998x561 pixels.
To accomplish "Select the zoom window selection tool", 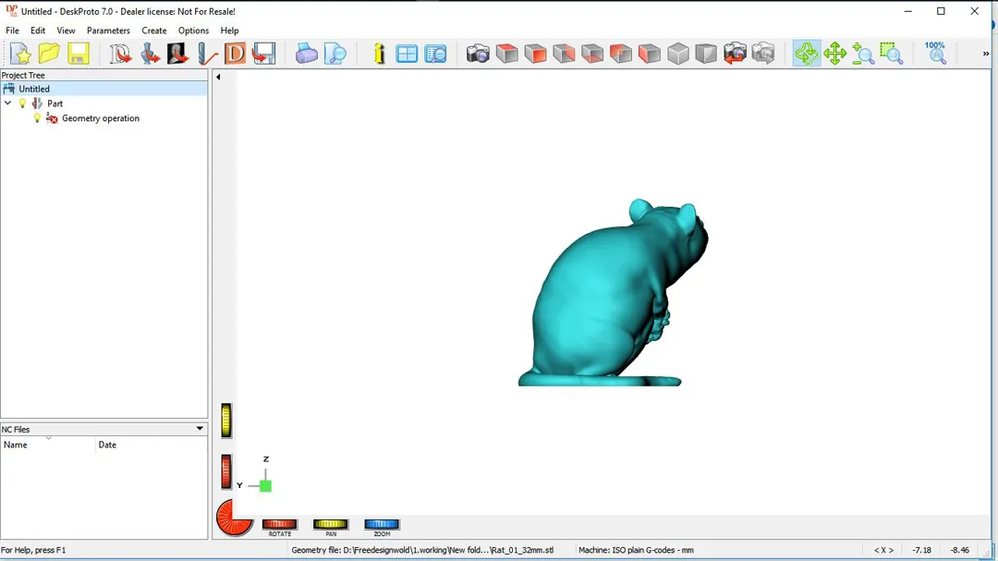I will 891,54.
